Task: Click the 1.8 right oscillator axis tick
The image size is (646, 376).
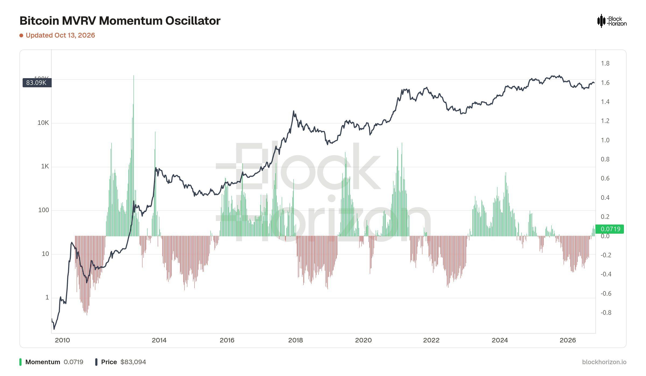Action: tap(605, 63)
